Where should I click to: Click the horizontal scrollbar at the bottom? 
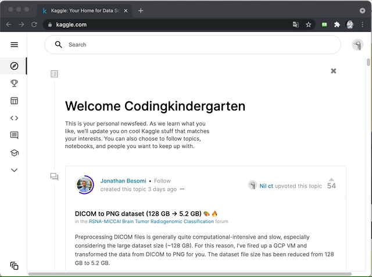190,274
